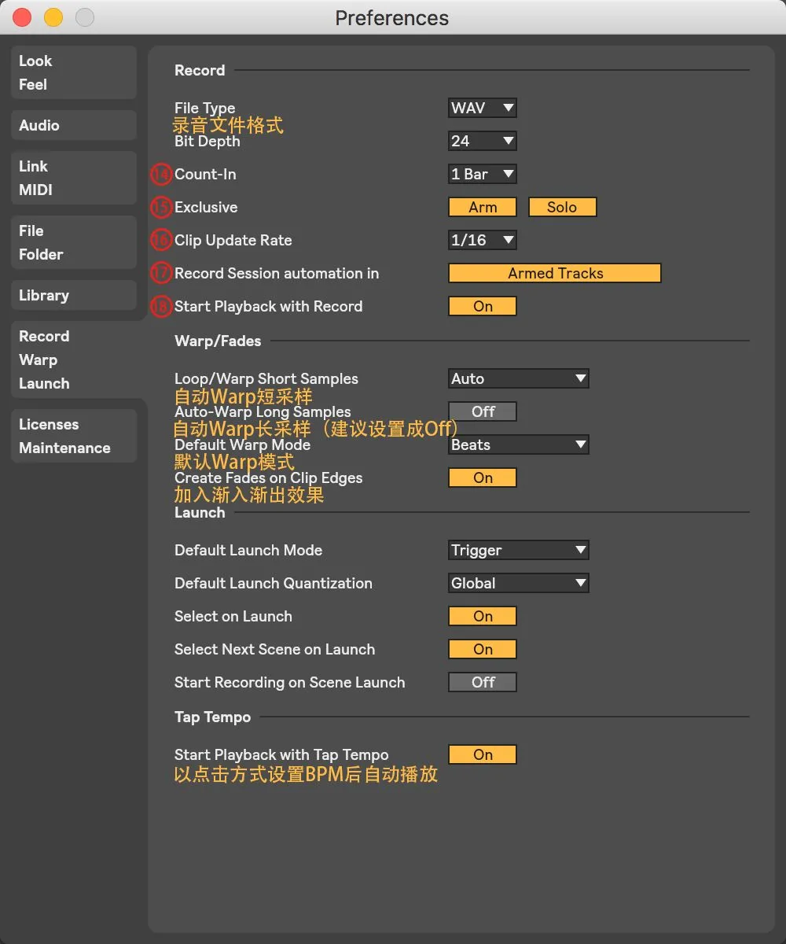Open the Default Warp Mode Beats dropdown
This screenshot has width=786, height=944.
point(519,444)
